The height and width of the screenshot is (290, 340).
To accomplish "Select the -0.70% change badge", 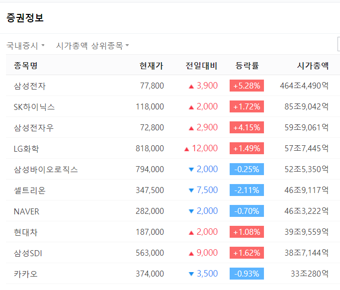I will 247,211.
